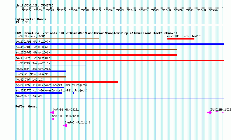The width and height of the screenshot is (231, 140).
Task: Select the esv3342775 thick blue bar
Action: click(38, 93)
